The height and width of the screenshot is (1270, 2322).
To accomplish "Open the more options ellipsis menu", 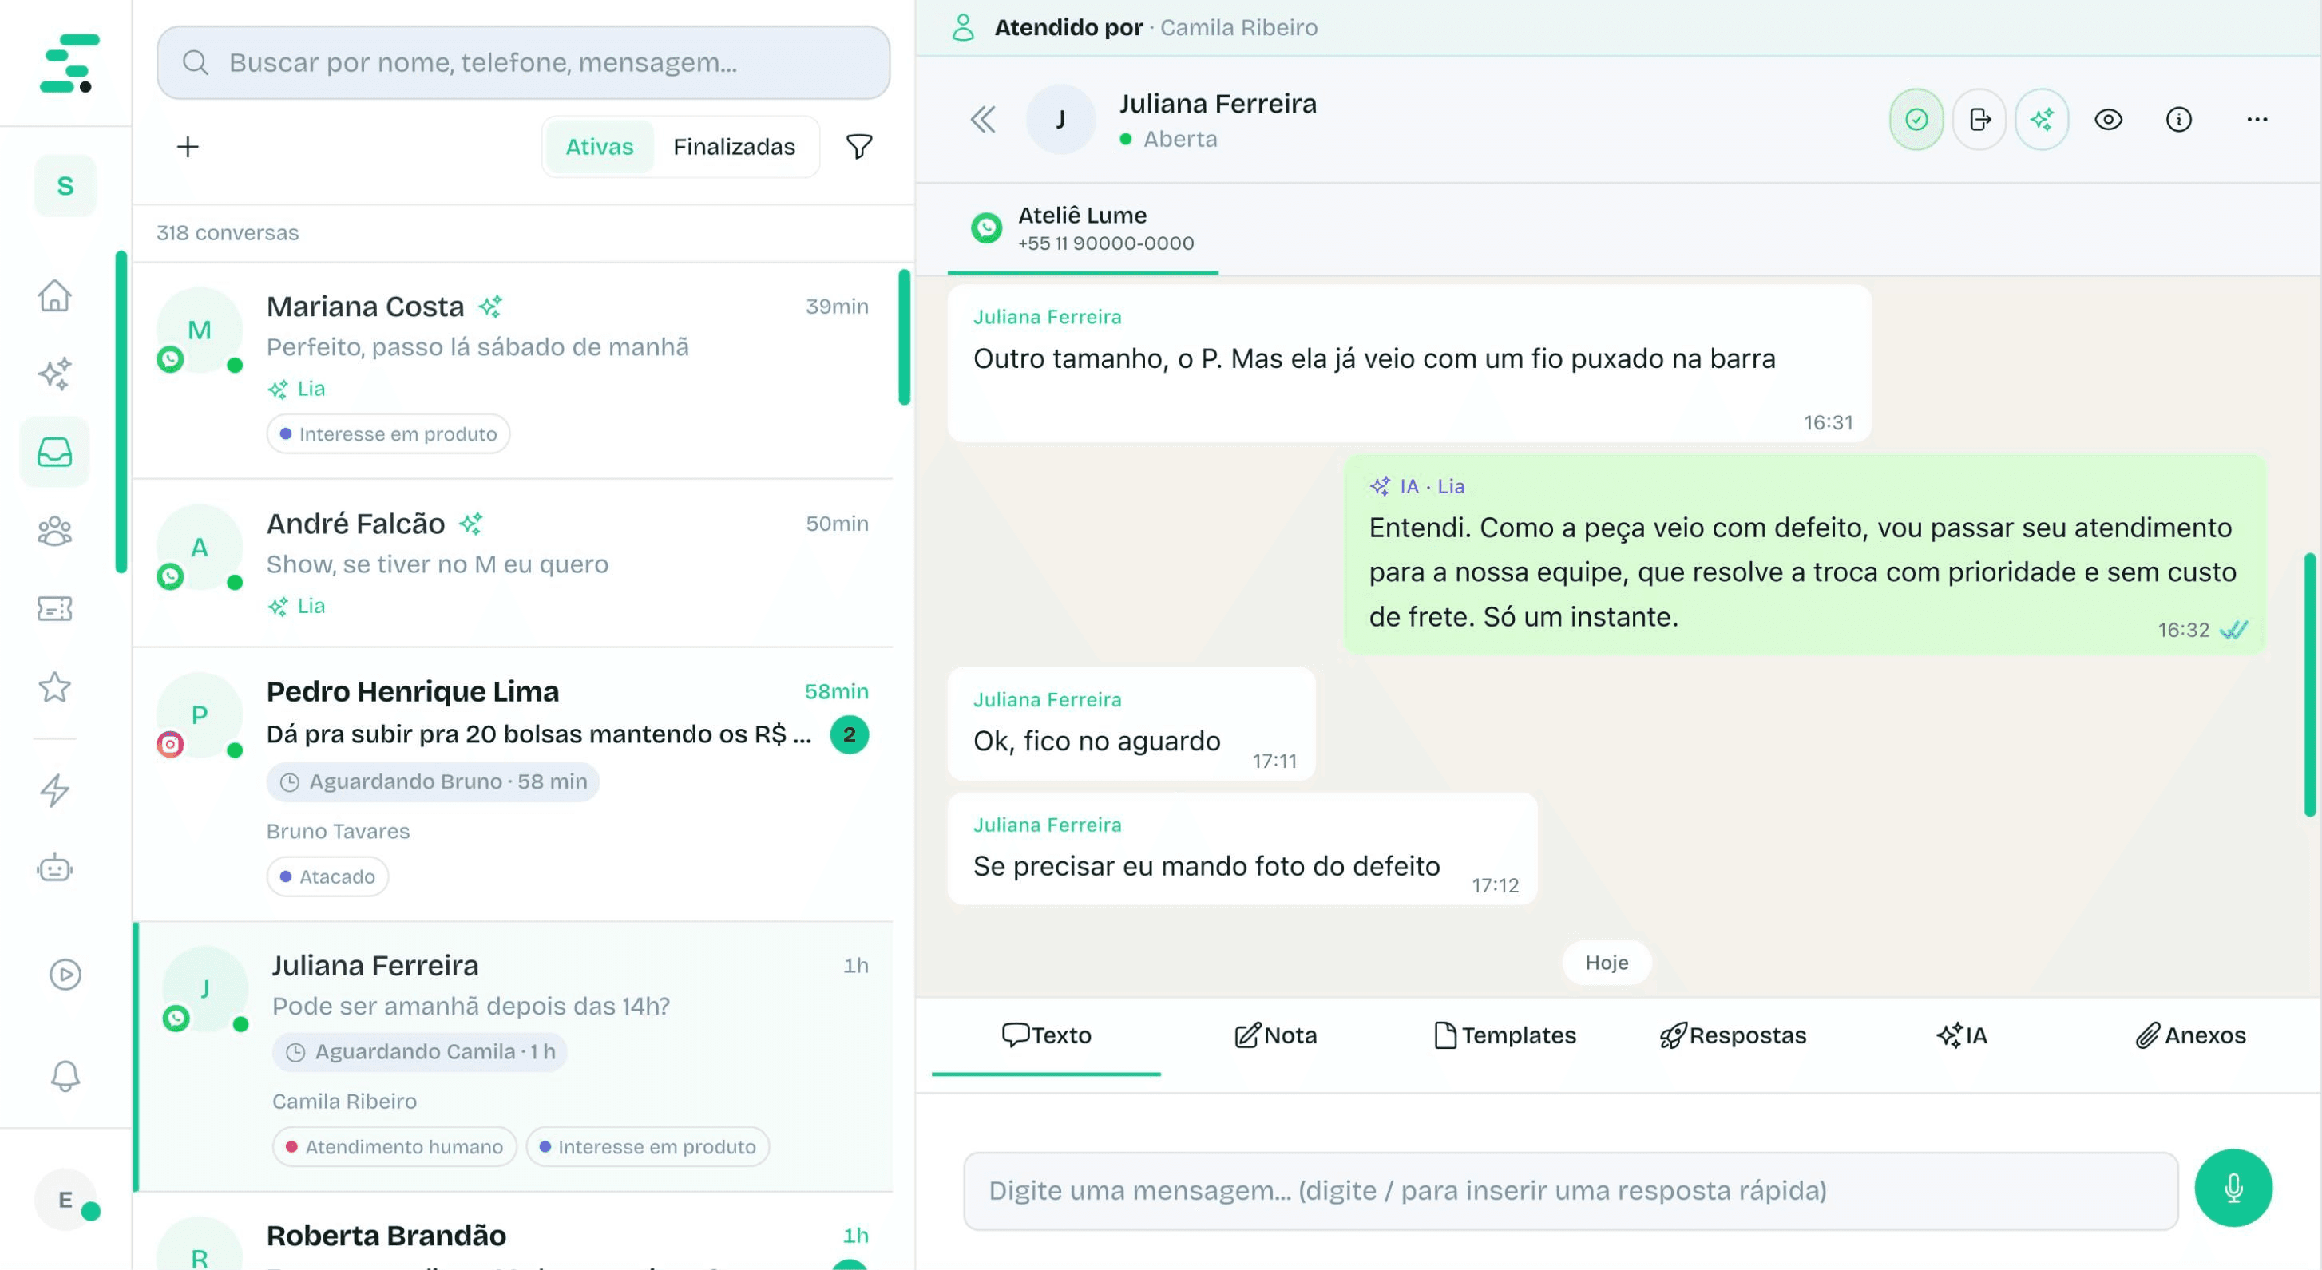I will (x=2257, y=119).
